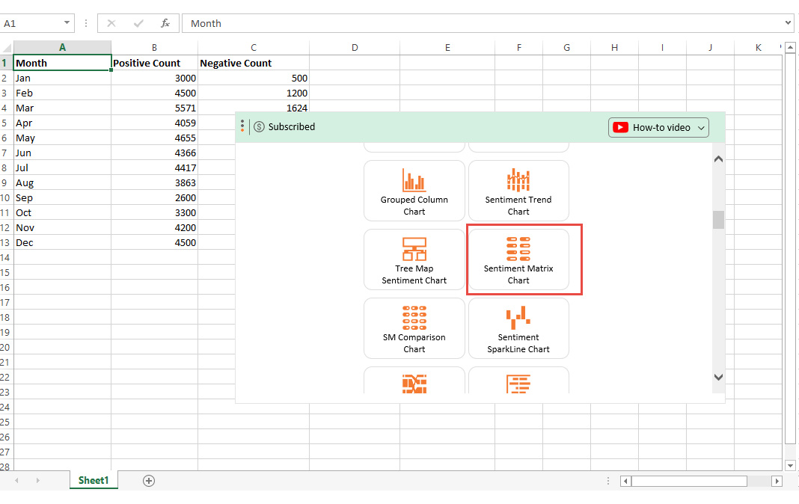
Task: Pick the Sentiment Matrix Chart
Action: pyautogui.click(x=518, y=259)
